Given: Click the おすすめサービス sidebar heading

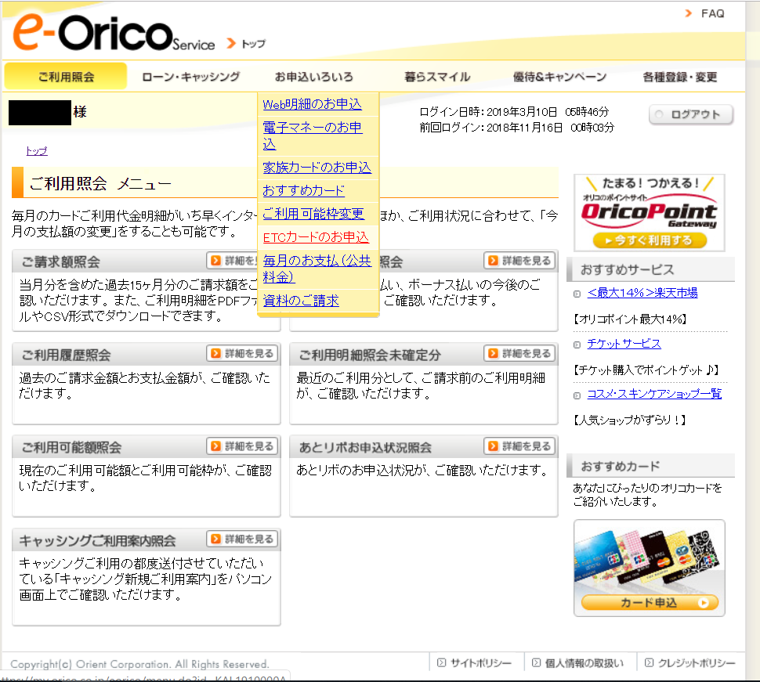Looking at the screenshot, I should 627,269.
